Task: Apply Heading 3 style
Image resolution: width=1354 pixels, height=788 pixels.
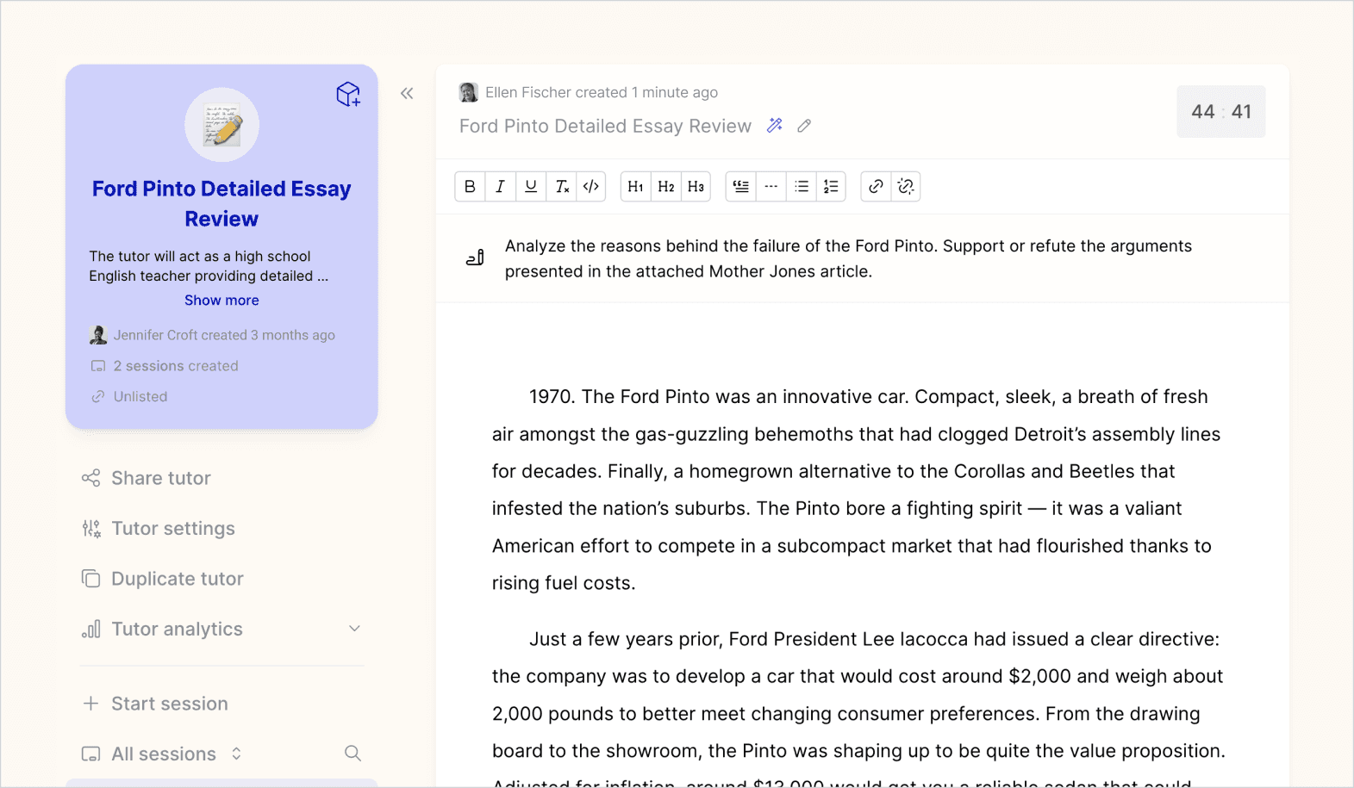Action: click(x=696, y=186)
